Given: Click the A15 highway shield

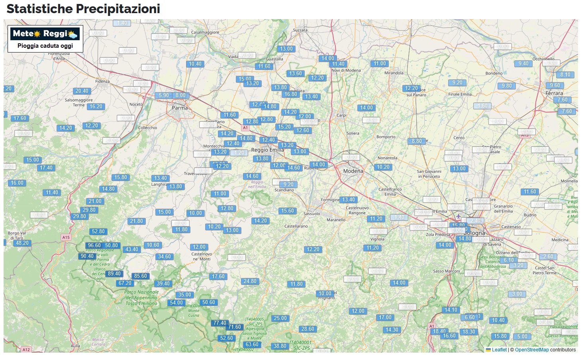Looking at the screenshot, I should point(66,238).
